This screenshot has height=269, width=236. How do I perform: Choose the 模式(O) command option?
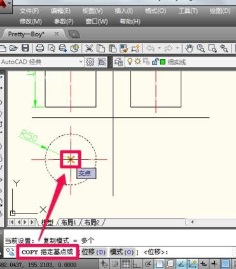pyautogui.click(x=121, y=252)
